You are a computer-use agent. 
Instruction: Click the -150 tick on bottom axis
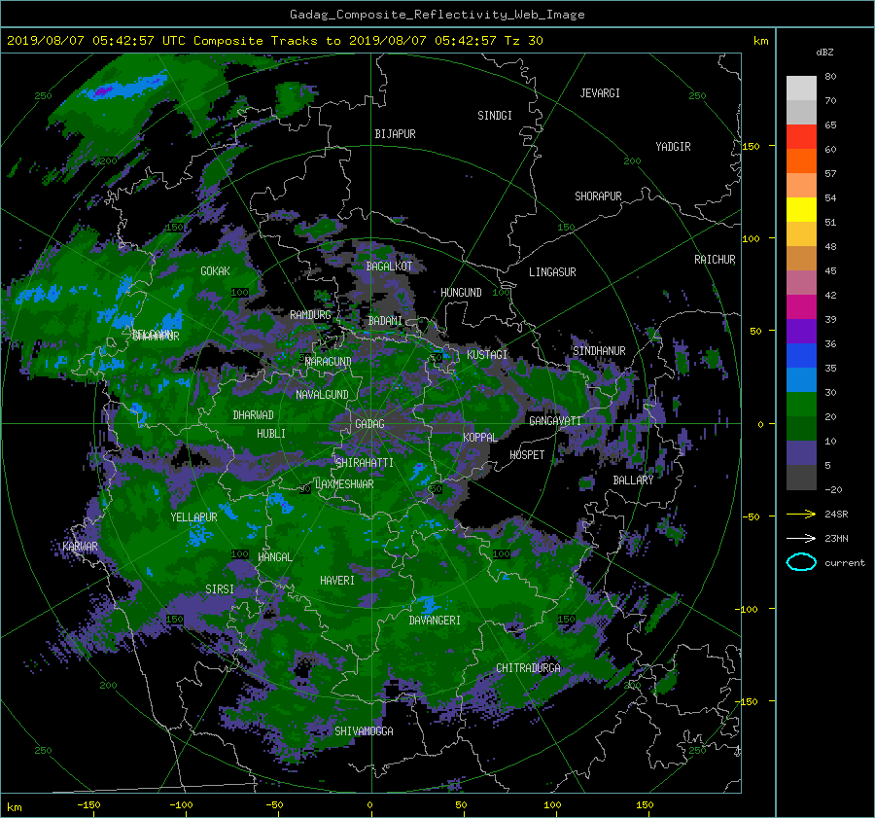(88, 805)
